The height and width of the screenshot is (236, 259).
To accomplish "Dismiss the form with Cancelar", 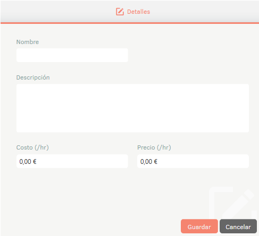I will tap(238, 226).
